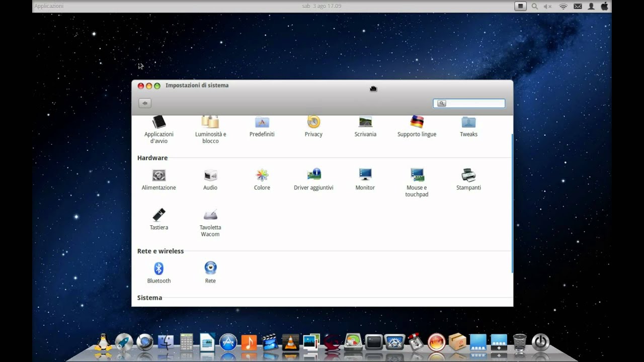This screenshot has width=644, height=362.
Task: Click the stop recording indicator in panel
Action: coord(520,6)
